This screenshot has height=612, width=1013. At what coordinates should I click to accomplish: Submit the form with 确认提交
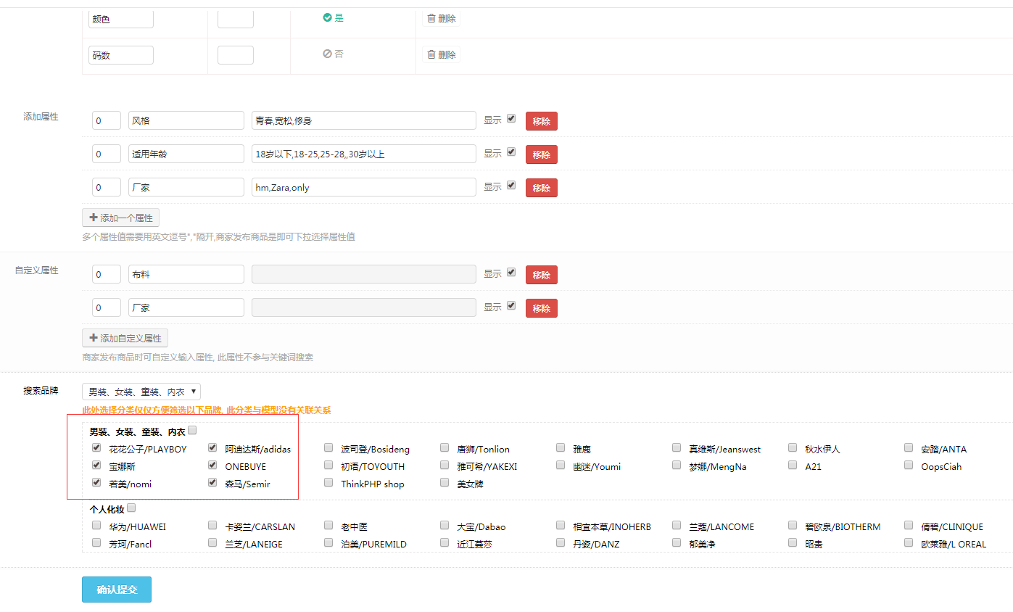117,590
